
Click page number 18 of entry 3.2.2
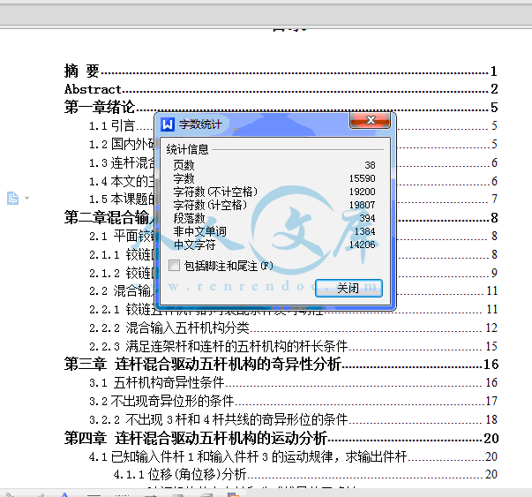tap(491, 419)
